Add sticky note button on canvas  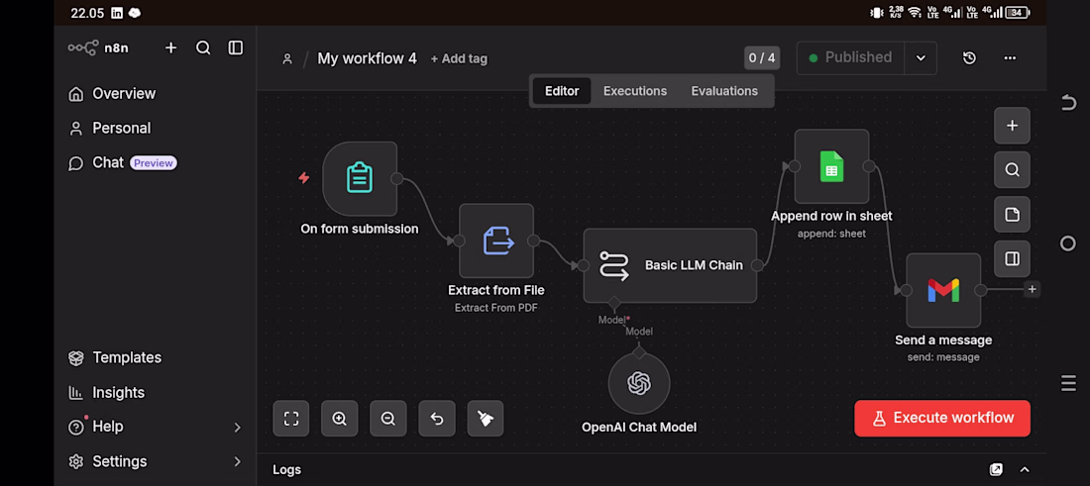[1012, 215]
